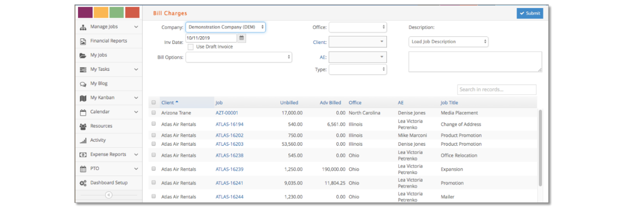Click the Resources people icon
This screenshot has height=210, width=623.
(x=83, y=126)
